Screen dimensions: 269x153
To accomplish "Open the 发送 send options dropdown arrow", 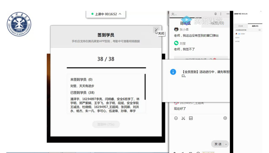I will 226,144.
